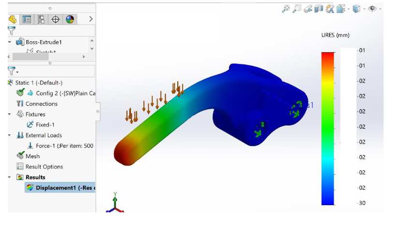Collapse the Results folder
This screenshot has width=400, height=250.
point(10,177)
